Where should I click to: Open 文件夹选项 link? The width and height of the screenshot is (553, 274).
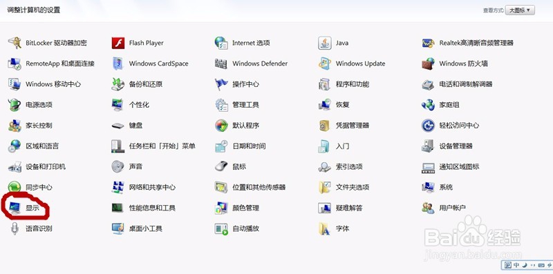point(353,187)
